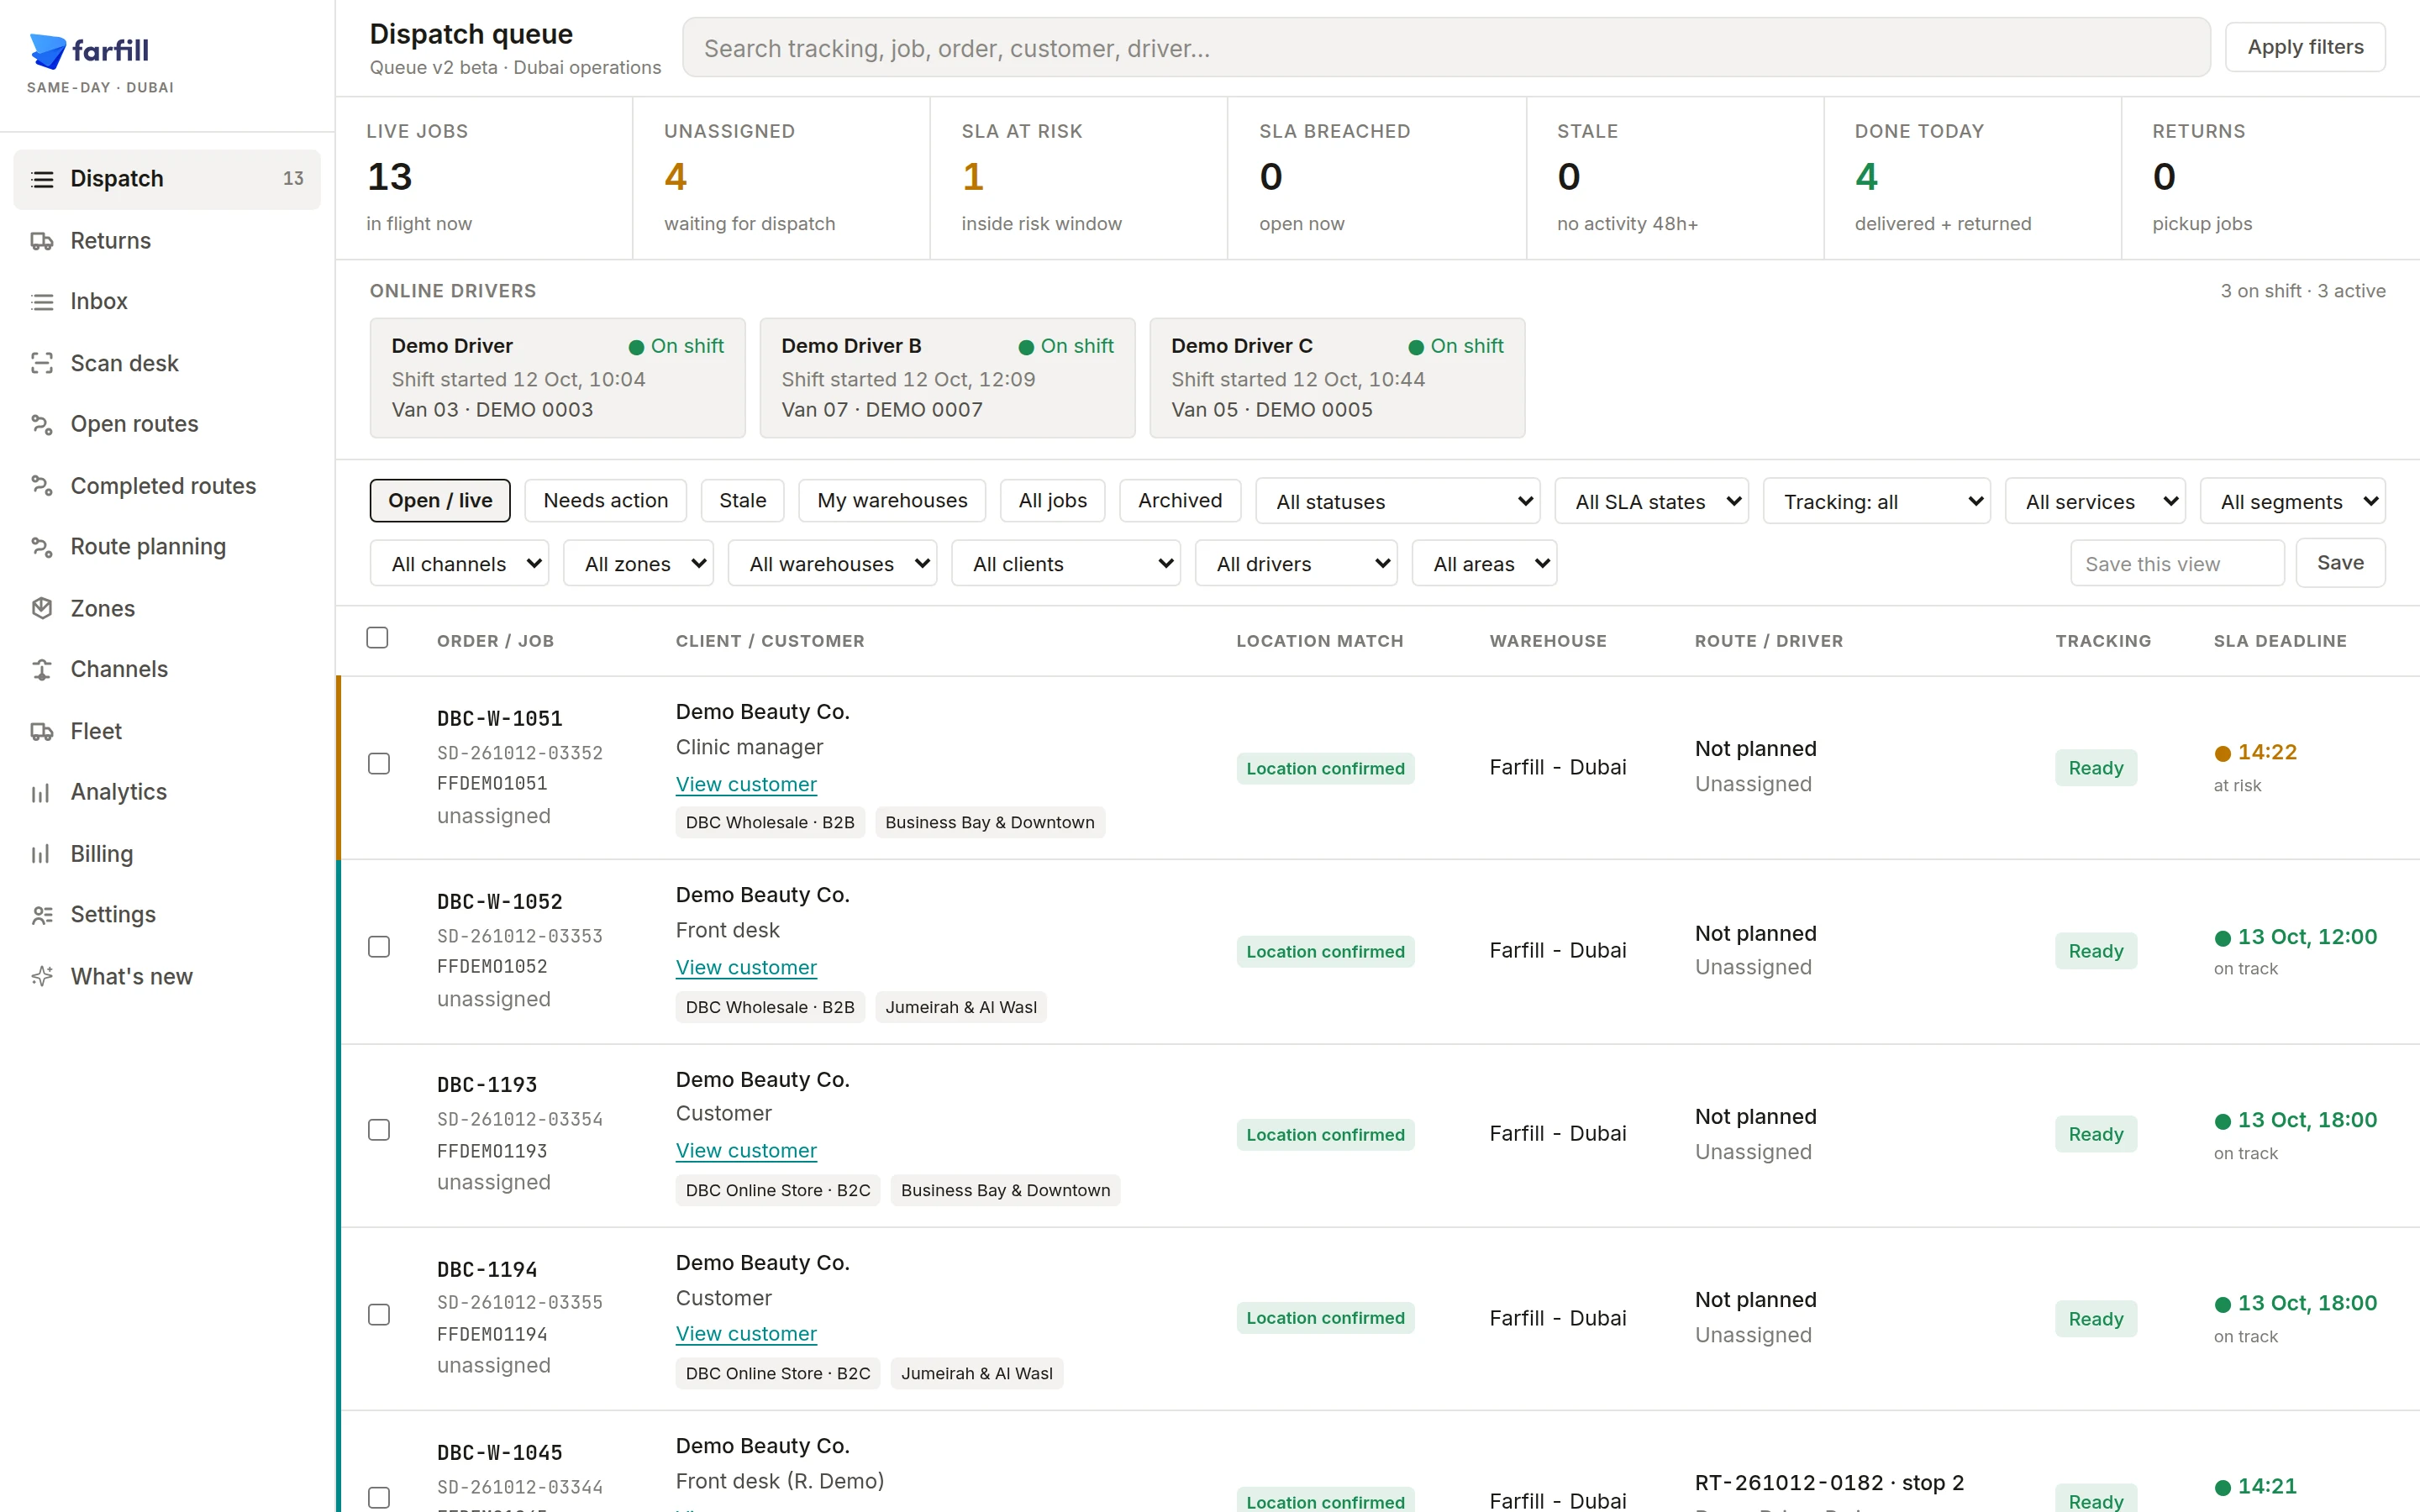Open the All drivers dropdown
Image resolution: width=2420 pixels, height=1512 pixels.
[1296, 564]
